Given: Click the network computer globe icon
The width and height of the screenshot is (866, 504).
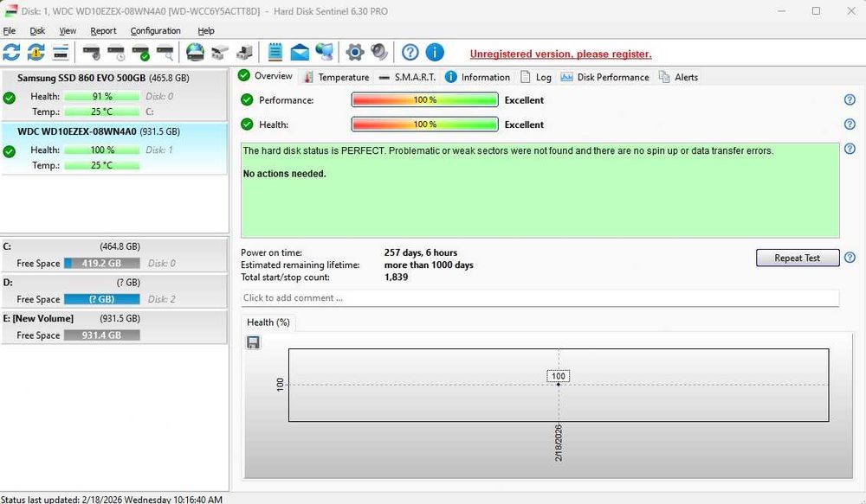Looking at the screenshot, I should pyautogui.click(x=324, y=53).
